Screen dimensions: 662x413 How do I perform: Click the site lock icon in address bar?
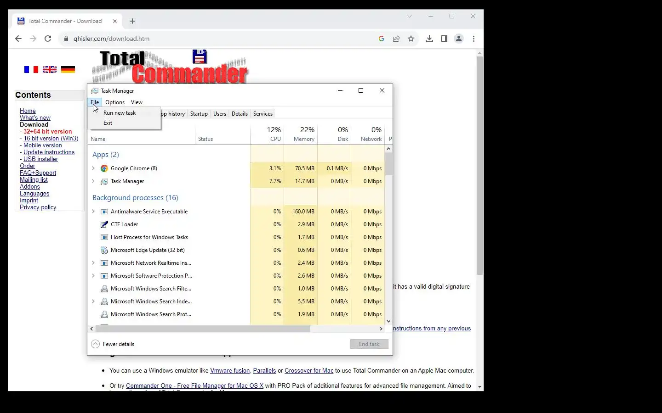66,39
